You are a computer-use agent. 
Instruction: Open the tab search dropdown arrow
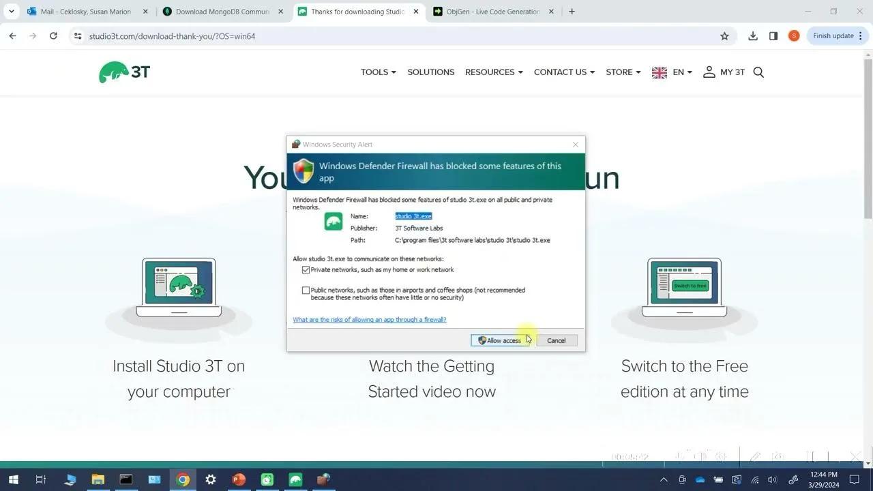coord(11,12)
